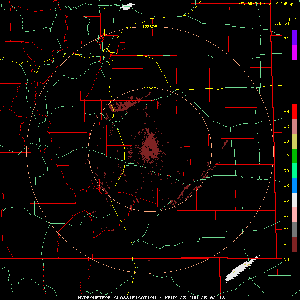The width and height of the screenshot is (300, 300).
Task: Click the RF purple legend swatch
Action: point(294,37)
